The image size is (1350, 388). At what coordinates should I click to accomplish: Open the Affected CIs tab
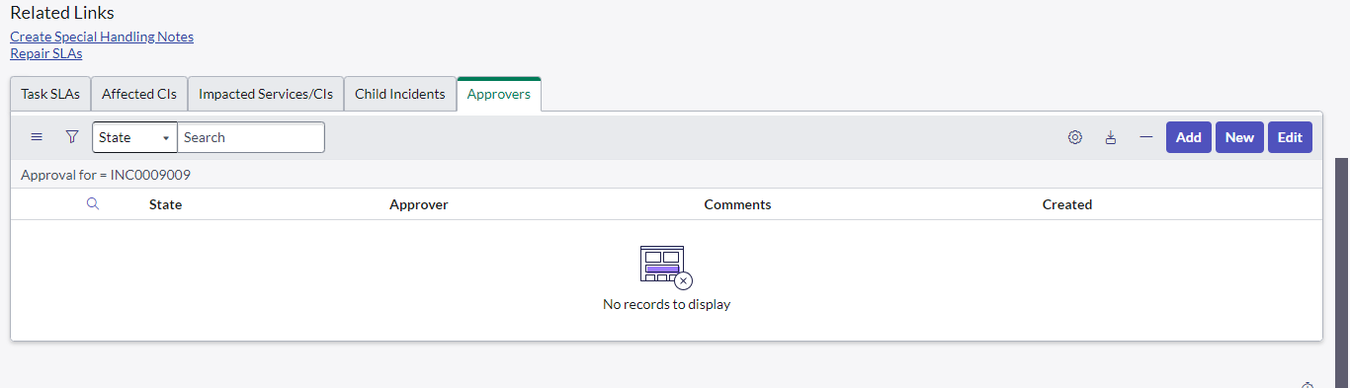coord(139,95)
